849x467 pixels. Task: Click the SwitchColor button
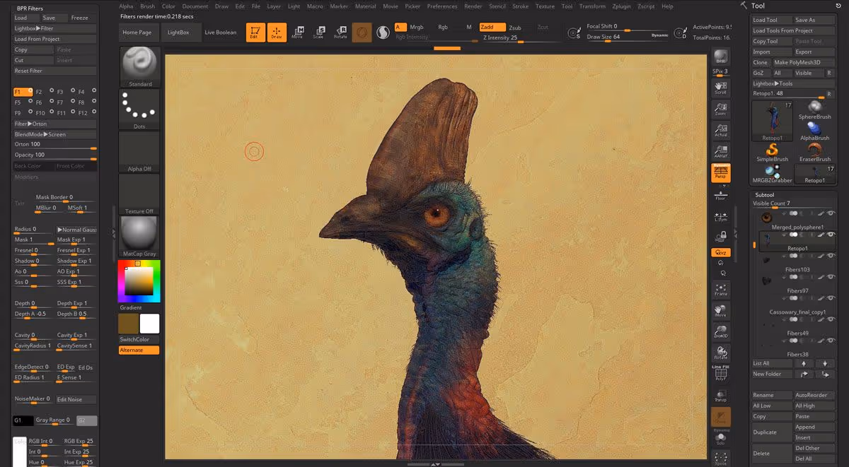(139, 339)
